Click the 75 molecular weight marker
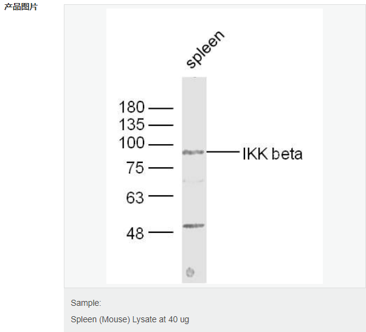The width and height of the screenshot is (366, 332). (135, 168)
